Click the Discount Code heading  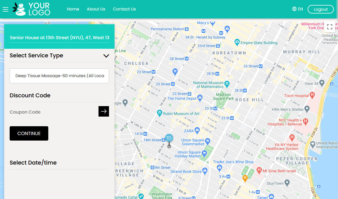click(30, 95)
